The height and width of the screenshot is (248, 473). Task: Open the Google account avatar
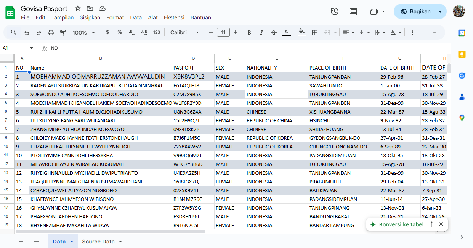[x=459, y=11]
